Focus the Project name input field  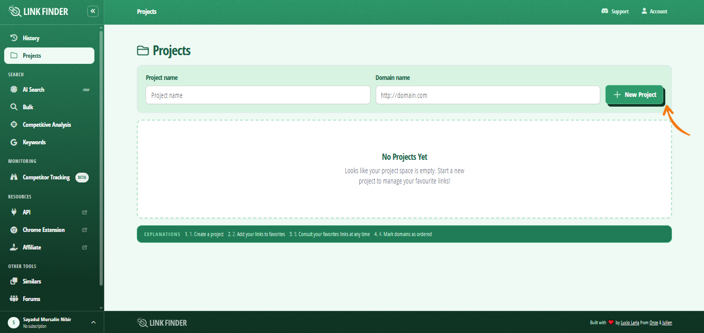(x=258, y=95)
